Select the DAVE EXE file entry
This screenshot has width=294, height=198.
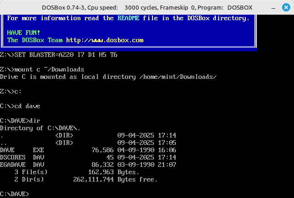pyautogui.click(x=22, y=150)
